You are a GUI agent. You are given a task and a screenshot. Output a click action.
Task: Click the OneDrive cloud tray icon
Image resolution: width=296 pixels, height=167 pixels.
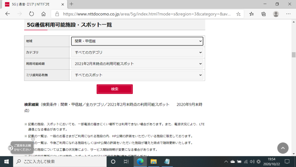233,162
